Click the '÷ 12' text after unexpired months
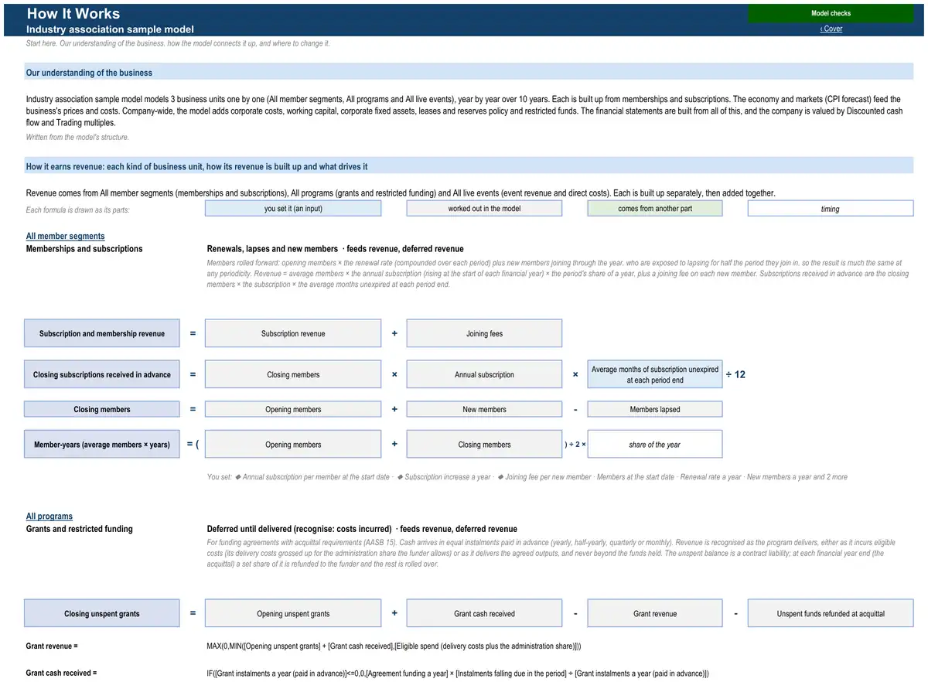Screen dimensions: 928x682 coord(735,374)
